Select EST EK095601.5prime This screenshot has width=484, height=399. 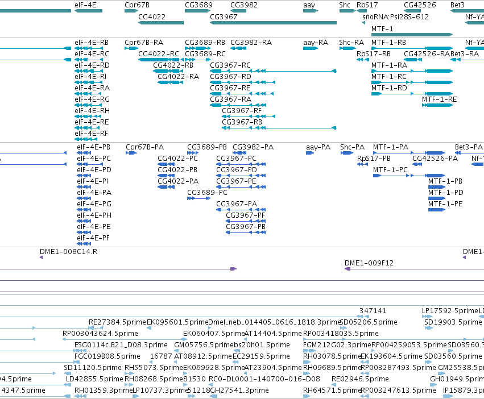[x=177, y=322]
